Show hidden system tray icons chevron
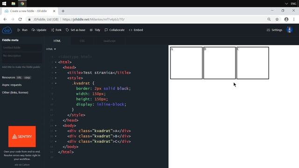Screen dimensions: 299x168 click(286, 4)
